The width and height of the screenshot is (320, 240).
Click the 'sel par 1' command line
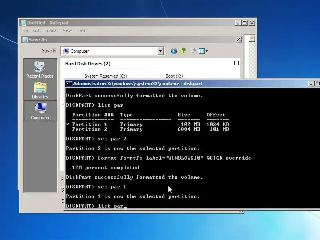point(96,187)
